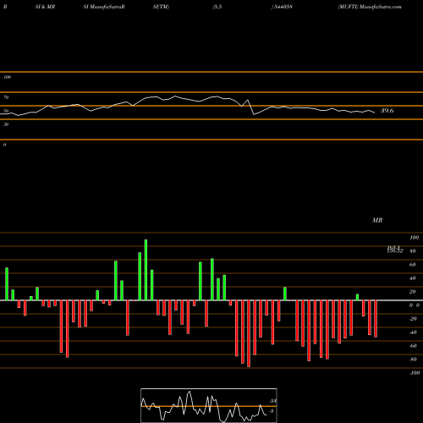Select the RSI axis label 50
The image size is (423, 423).
coord(6,111)
